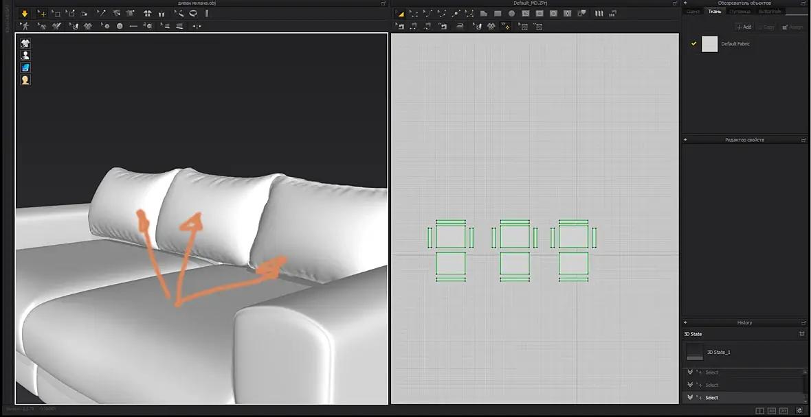Image resolution: width=811 pixels, height=417 pixels.
Task: Collapse the Object Browser panel arrow
Action: point(685,3)
